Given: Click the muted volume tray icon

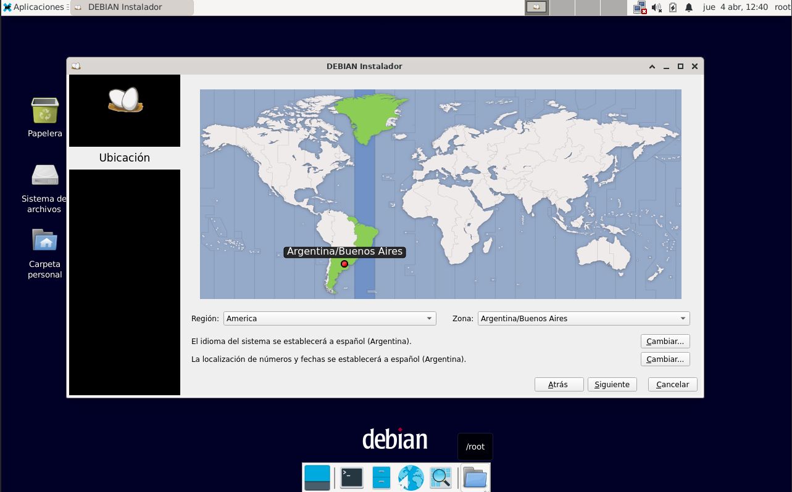Looking at the screenshot, I should 656,7.
